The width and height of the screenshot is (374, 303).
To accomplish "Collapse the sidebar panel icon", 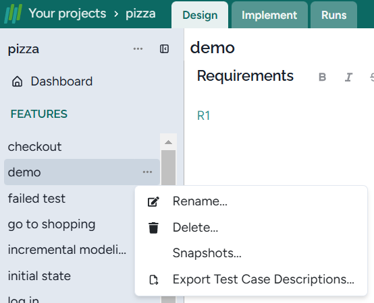I will pyautogui.click(x=164, y=48).
